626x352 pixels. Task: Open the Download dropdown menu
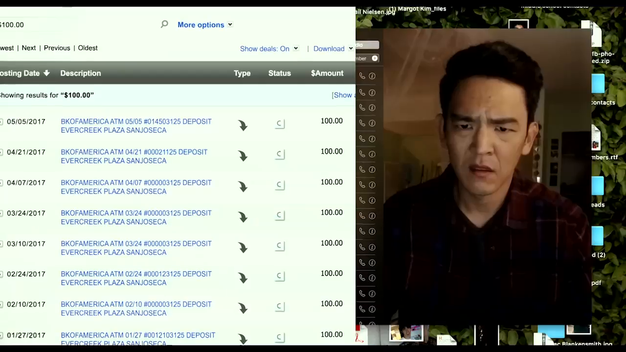333,49
